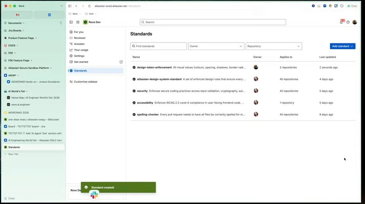365x204 pixels.
Task: Toggle the browser sidebar icon
Action: click(x=70, y=6)
